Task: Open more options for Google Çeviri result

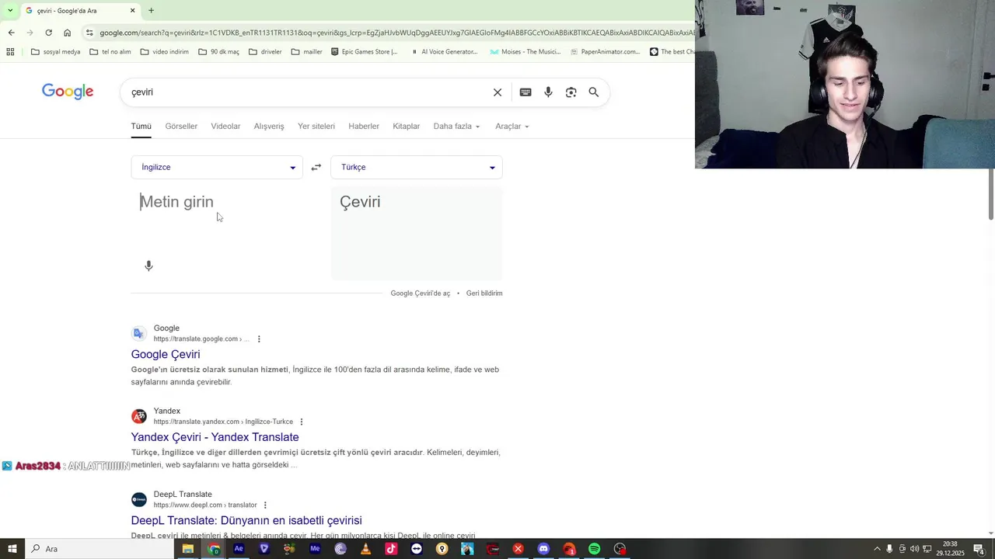Action: tap(259, 339)
